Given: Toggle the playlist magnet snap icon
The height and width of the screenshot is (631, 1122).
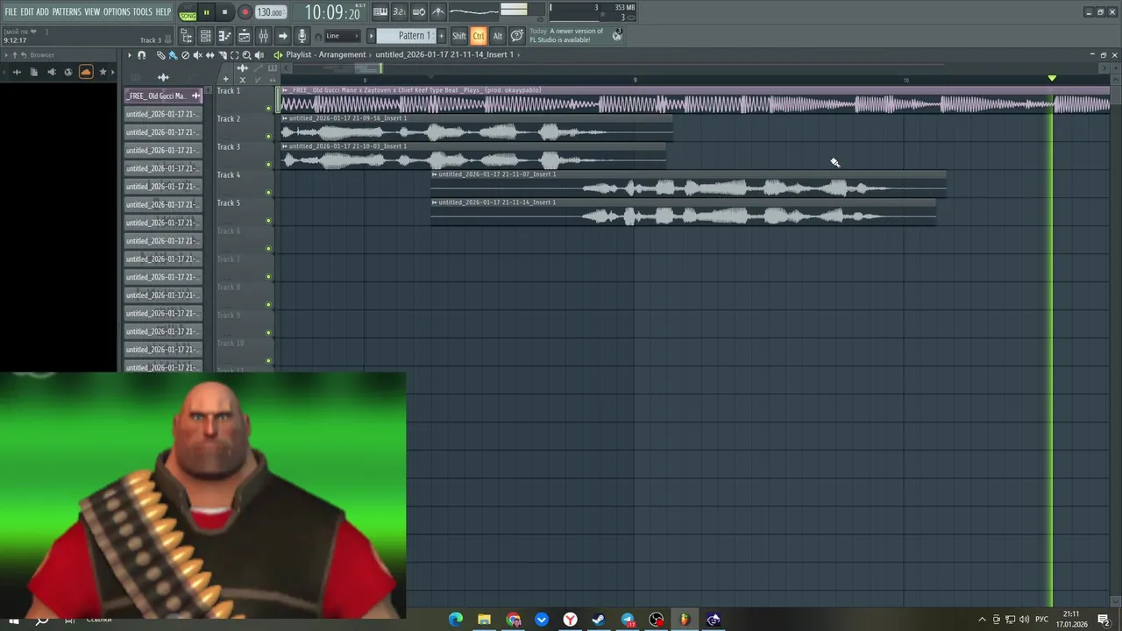Looking at the screenshot, I should pos(142,55).
